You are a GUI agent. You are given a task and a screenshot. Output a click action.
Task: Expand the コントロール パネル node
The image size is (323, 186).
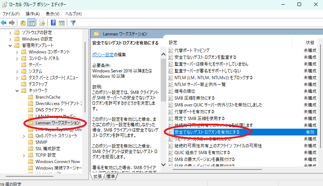[x=17, y=59]
